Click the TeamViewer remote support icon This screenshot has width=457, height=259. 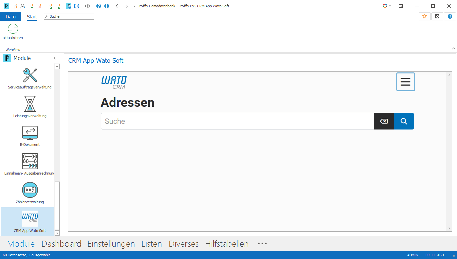click(77, 6)
